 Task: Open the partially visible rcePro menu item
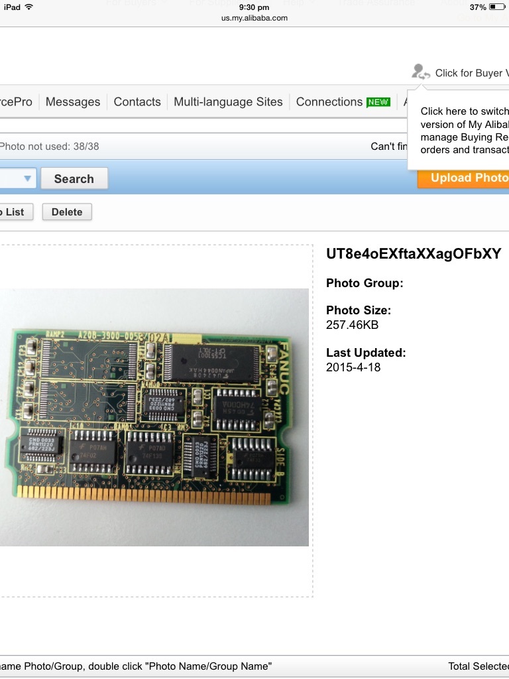(x=16, y=101)
